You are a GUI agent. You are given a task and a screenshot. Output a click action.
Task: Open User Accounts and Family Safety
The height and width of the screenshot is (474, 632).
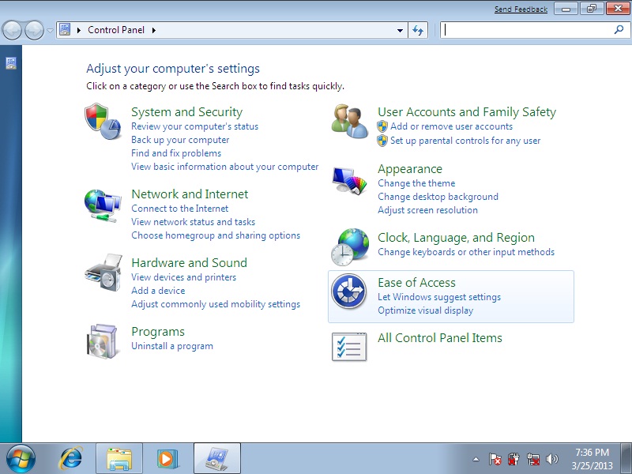467,111
